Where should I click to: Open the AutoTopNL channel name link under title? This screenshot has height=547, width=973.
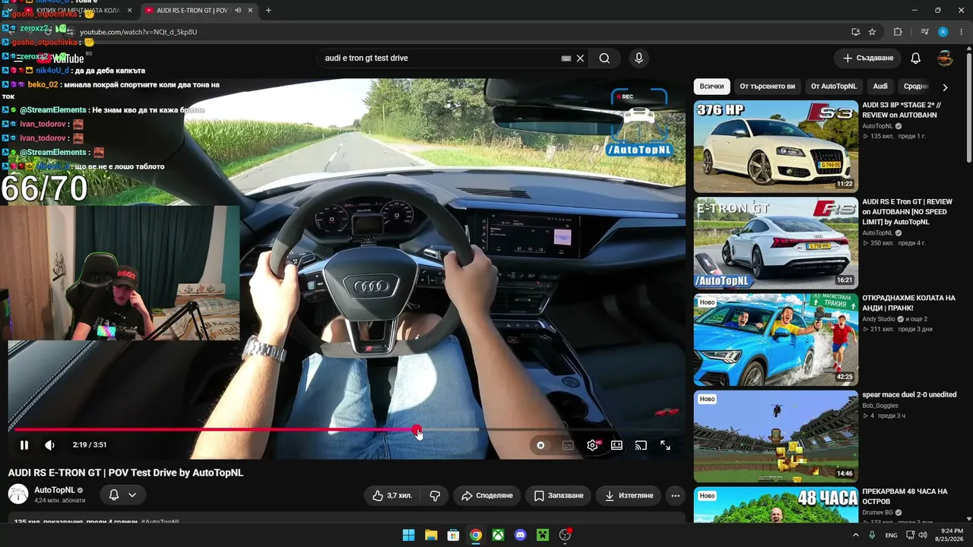pos(55,490)
